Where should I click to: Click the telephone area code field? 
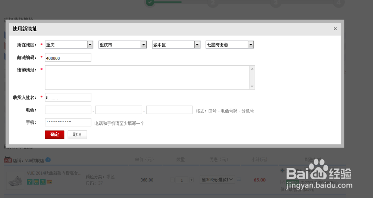pos(68,110)
